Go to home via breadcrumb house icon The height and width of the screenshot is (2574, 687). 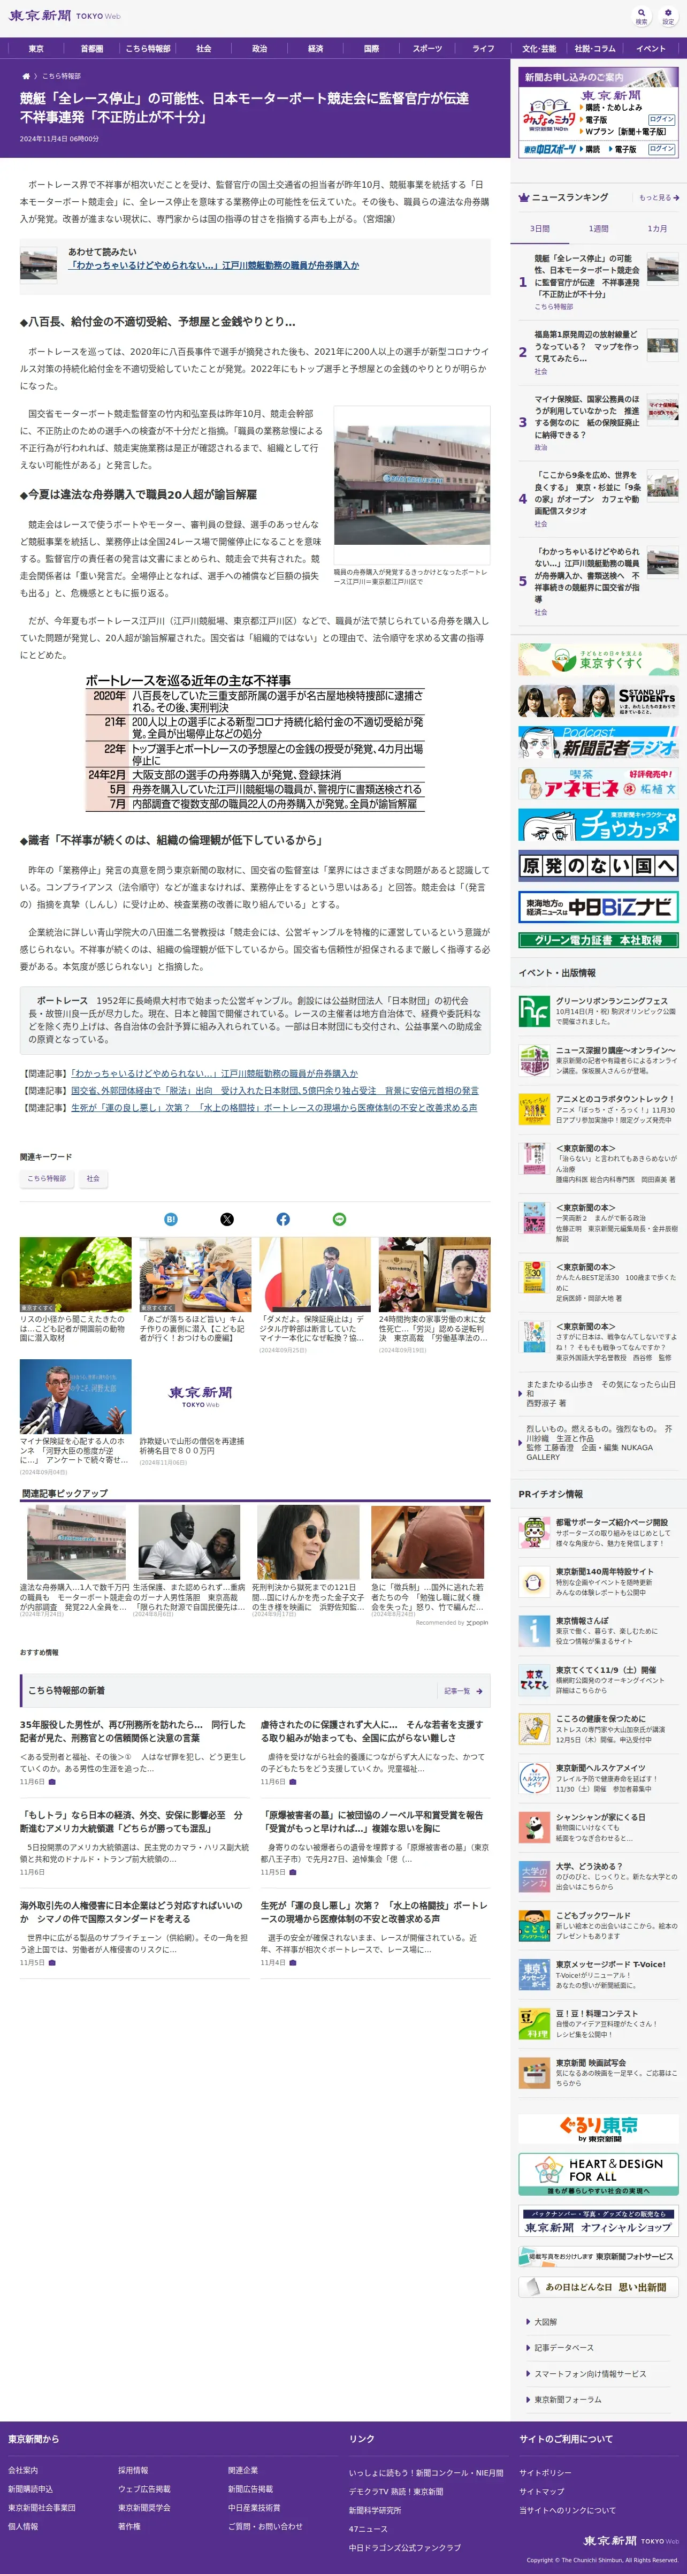26,76
